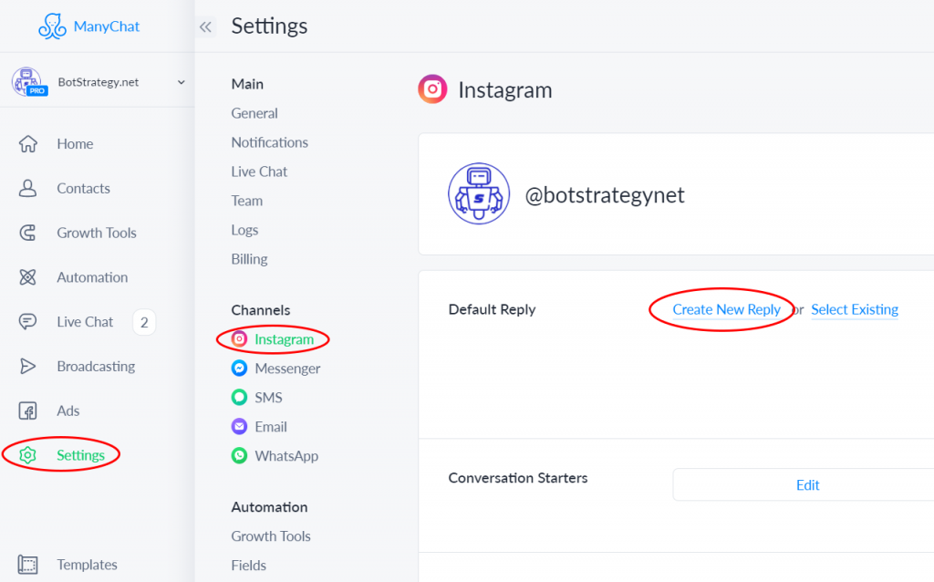Click the Broadcasting arrow icon
This screenshot has height=582, width=934.
(x=28, y=367)
